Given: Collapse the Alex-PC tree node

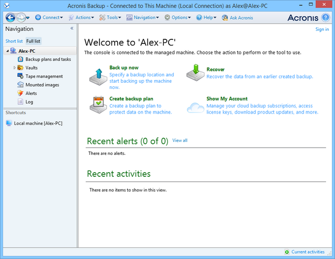Looking at the screenshot, I should (7, 51).
